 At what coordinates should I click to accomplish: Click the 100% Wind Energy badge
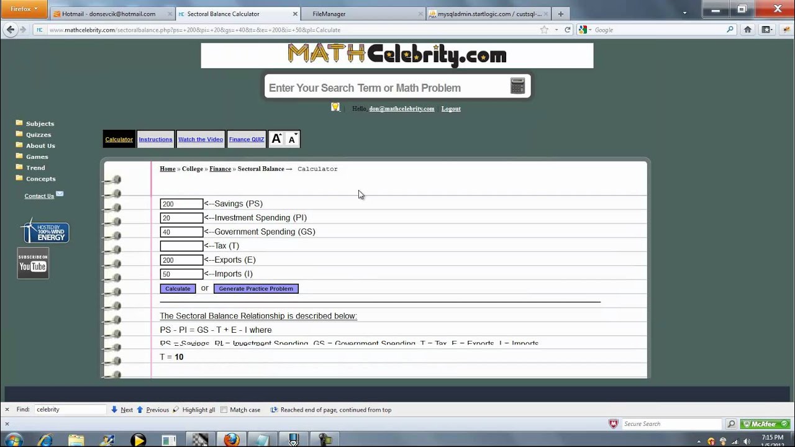[x=45, y=232]
